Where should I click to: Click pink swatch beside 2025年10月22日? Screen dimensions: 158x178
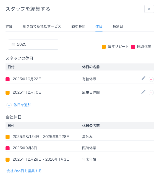pyautogui.click(x=8, y=79)
